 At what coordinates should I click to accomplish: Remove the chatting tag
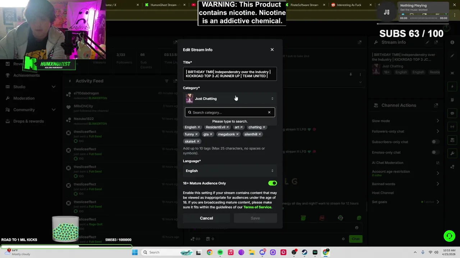coord(264,127)
